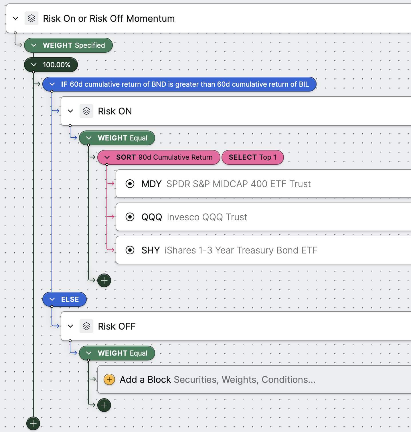
Task: Click the Risk OFF title text
Action: click(x=117, y=326)
